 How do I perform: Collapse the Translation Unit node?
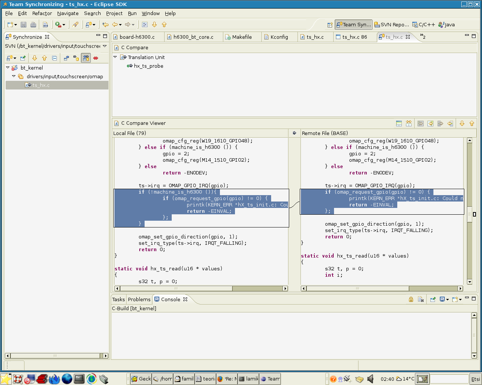pyautogui.click(x=115, y=57)
